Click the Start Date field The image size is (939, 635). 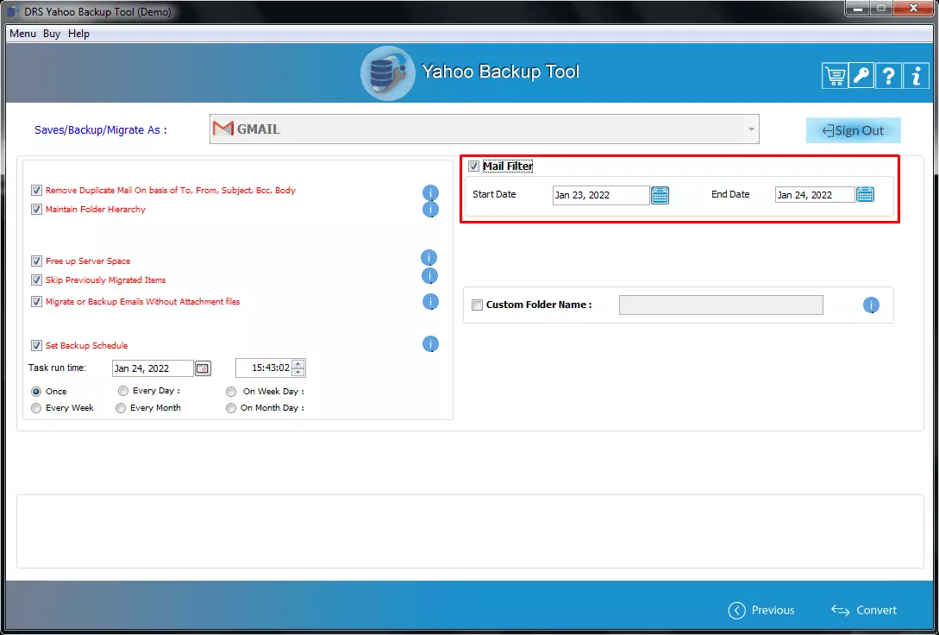[x=601, y=195]
